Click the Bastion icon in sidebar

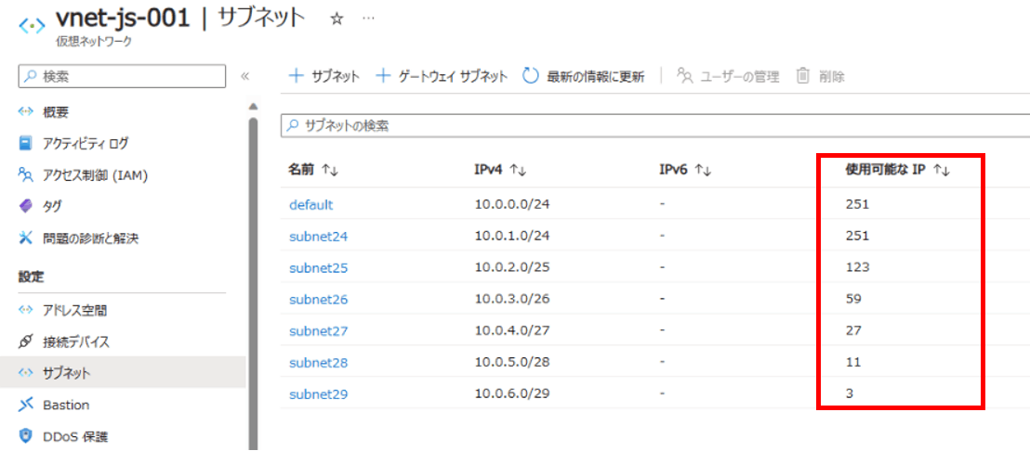(x=26, y=405)
